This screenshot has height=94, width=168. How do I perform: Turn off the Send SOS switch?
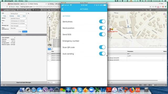pyautogui.click(x=102, y=34)
